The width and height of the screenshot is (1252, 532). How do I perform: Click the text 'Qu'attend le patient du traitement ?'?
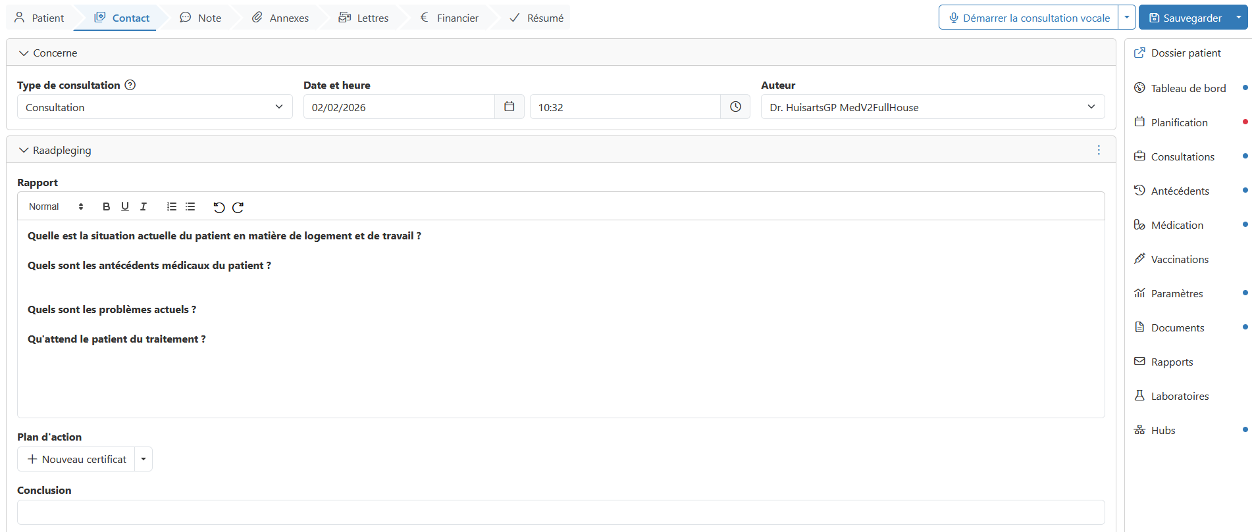coord(117,339)
